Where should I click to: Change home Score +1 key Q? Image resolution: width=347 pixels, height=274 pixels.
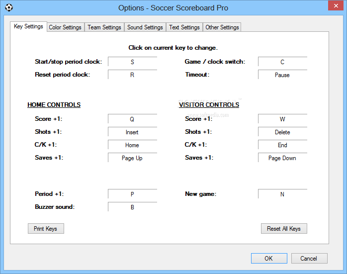(132, 119)
